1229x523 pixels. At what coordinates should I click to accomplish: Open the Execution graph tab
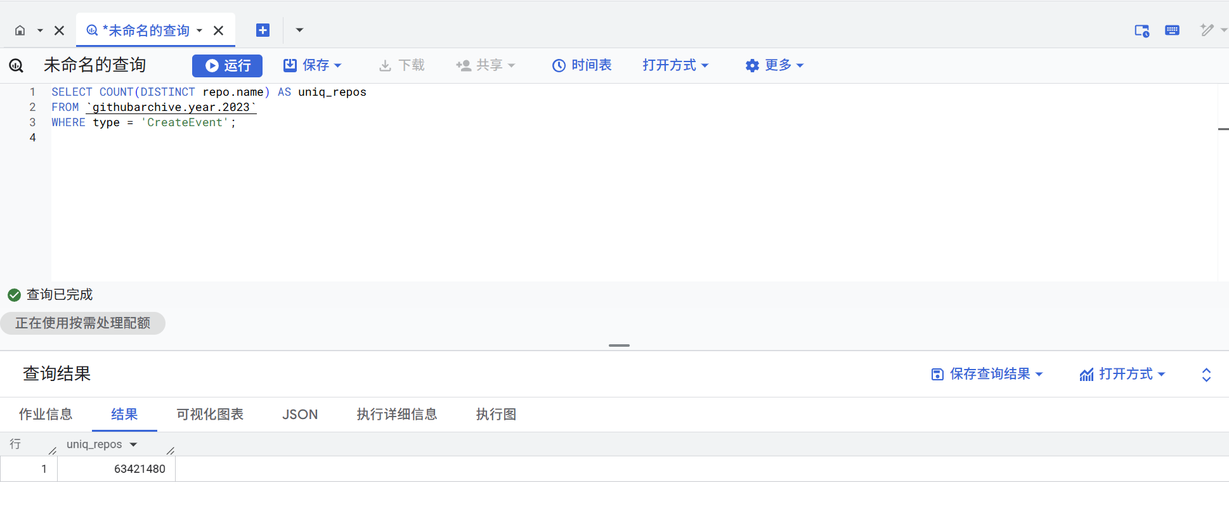pos(496,415)
